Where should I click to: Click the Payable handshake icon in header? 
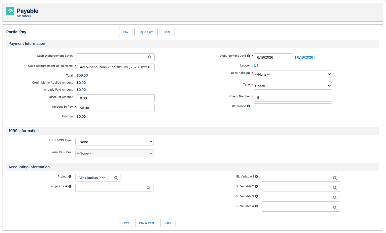coord(10,11)
